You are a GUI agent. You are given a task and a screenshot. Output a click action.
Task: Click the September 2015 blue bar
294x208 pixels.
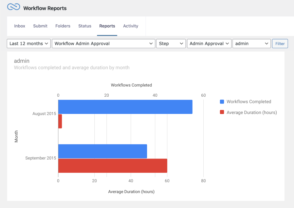click(102, 151)
